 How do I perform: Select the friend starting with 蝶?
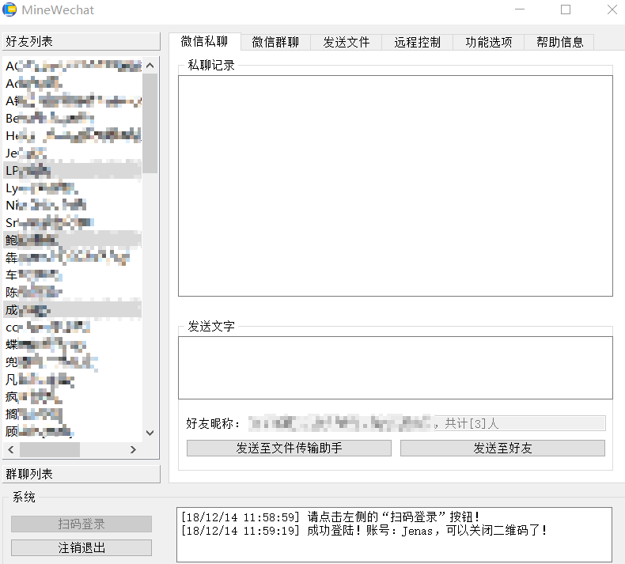click(x=73, y=344)
